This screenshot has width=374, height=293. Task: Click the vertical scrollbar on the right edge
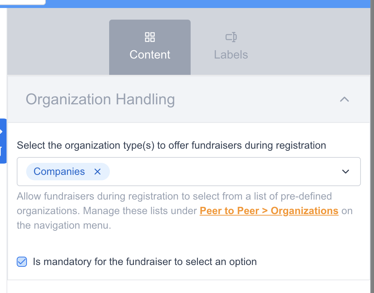[x=372, y=145]
